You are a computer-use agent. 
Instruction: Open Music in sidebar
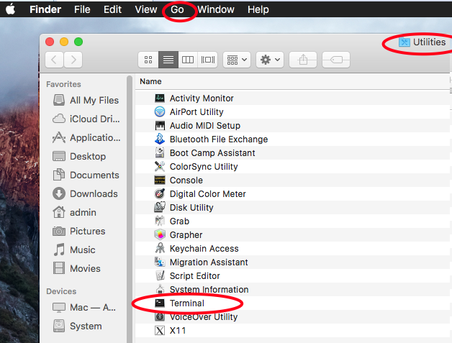pos(74,250)
